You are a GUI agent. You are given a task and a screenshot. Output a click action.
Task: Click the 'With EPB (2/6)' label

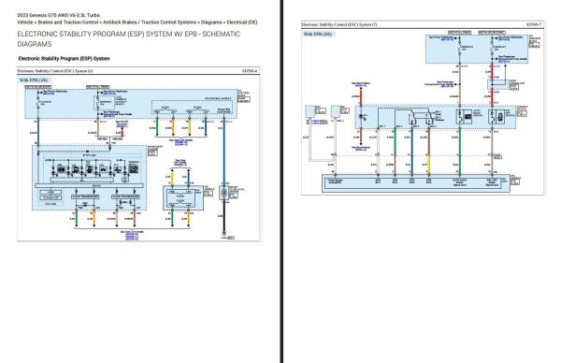(x=318, y=34)
